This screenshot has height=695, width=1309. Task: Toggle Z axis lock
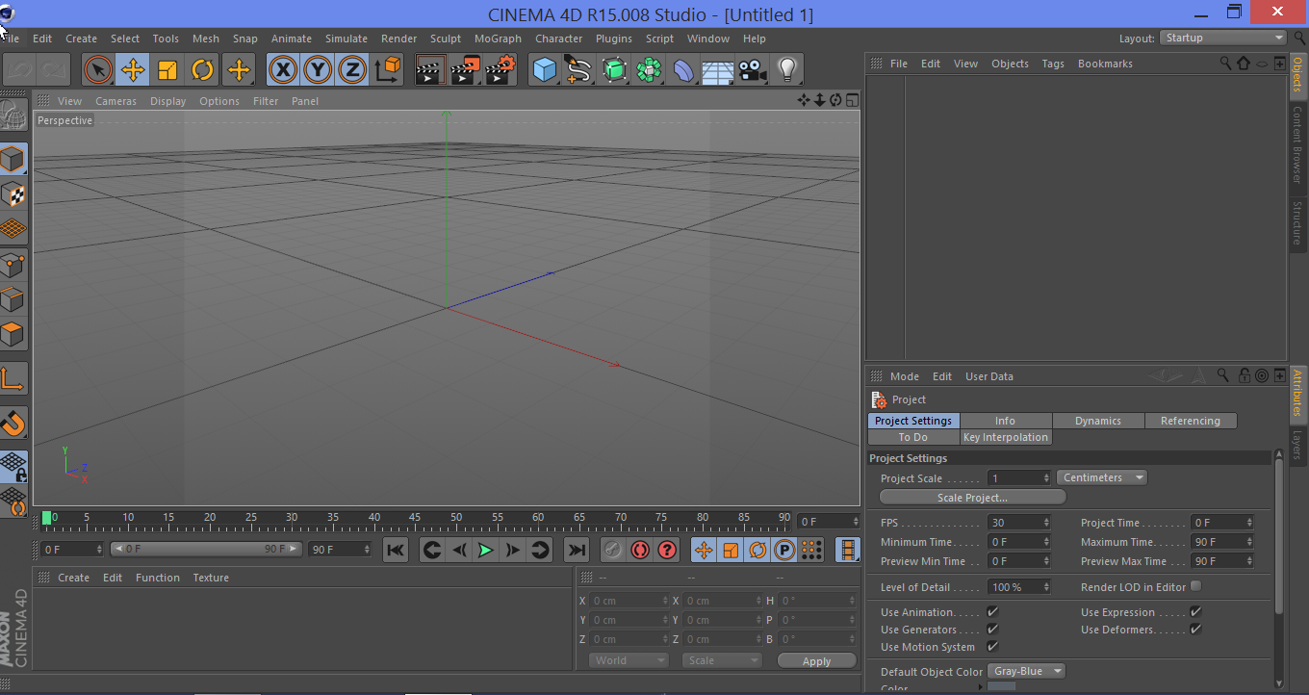pyautogui.click(x=352, y=69)
